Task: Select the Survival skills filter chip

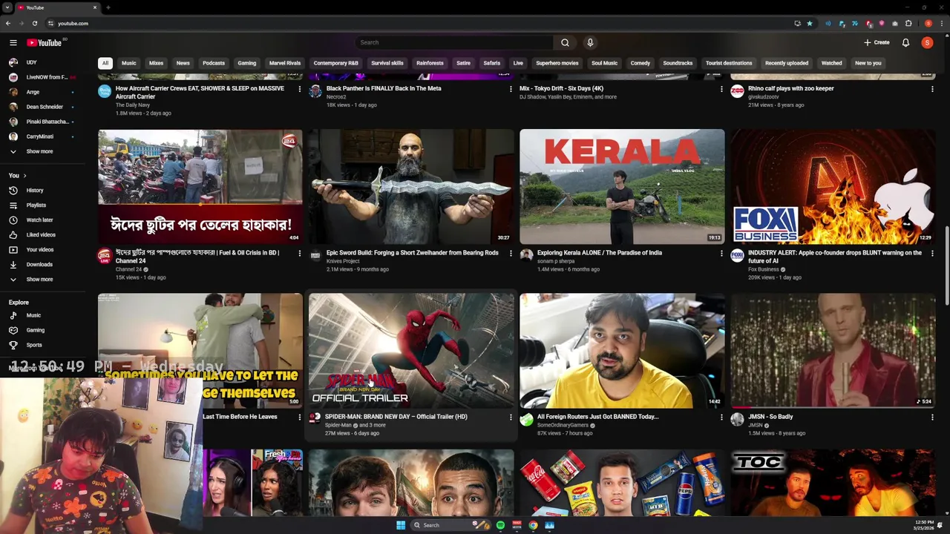Action: point(387,63)
